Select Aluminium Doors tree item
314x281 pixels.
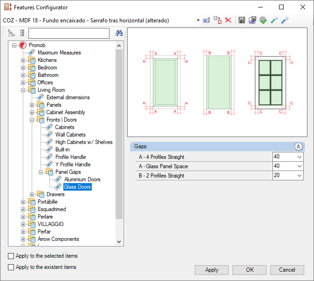tap(82, 179)
